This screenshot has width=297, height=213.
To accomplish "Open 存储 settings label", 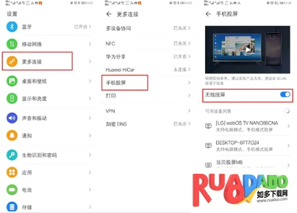I will point(27,207).
